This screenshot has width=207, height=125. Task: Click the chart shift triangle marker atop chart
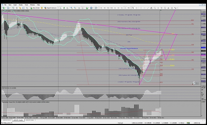tap(161, 10)
